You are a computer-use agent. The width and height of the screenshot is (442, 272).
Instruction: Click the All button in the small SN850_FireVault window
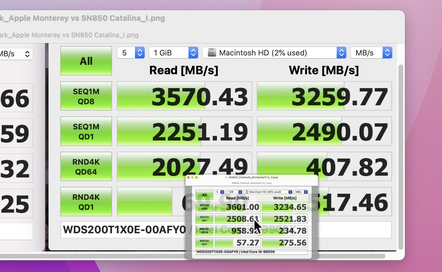tap(204, 195)
